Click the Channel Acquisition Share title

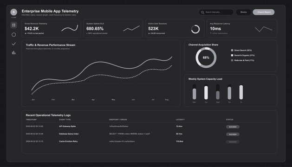(x=203, y=45)
